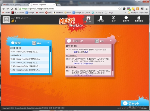
Task: Click the ログアウト (logout) link
Action: tap(26, 18)
